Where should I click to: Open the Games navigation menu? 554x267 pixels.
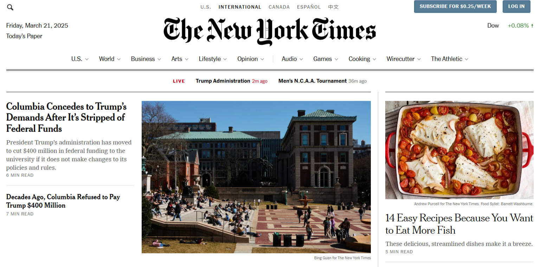[326, 59]
